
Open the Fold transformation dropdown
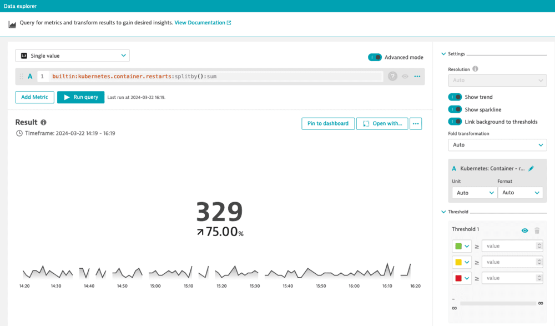[497, 144]
